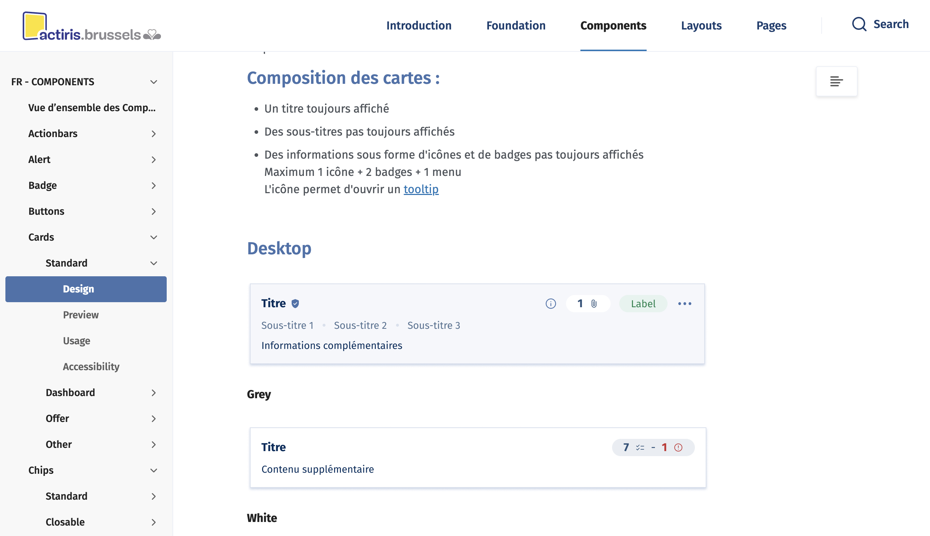The height and width of the screenshot is (536, 930).
Task: Select the Components tab
Action: (613, 26)
